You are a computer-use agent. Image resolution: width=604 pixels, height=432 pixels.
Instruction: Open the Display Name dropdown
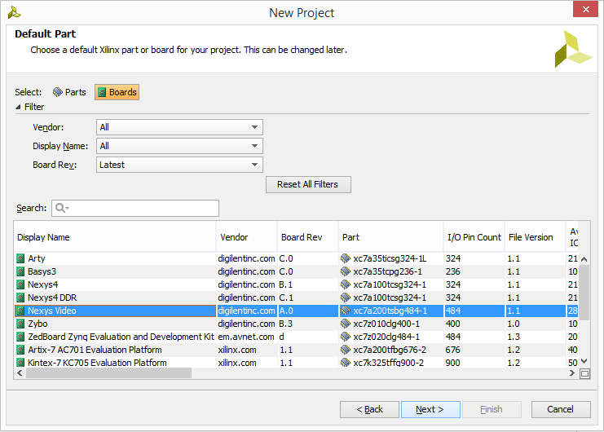pyautogui.click(x=179, y=146)
